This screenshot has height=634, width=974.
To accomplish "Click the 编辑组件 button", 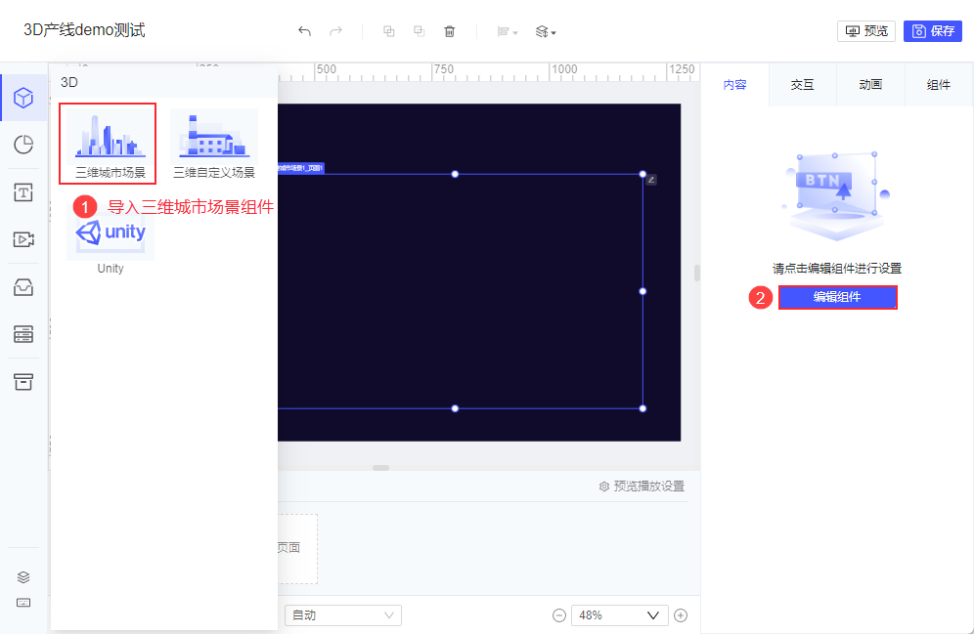I will tap(837, 297).
